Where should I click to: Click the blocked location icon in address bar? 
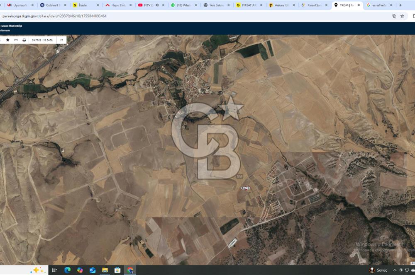coord(394,16)
